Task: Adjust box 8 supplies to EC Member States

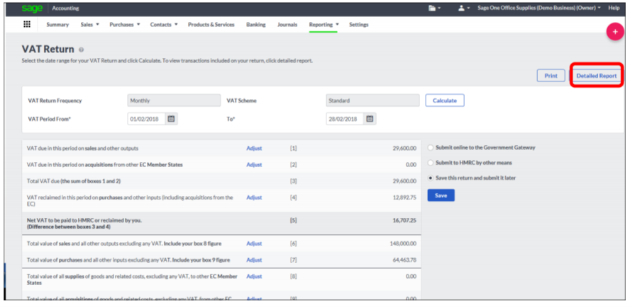Action: pyautogui.click(x=254, y=277)
